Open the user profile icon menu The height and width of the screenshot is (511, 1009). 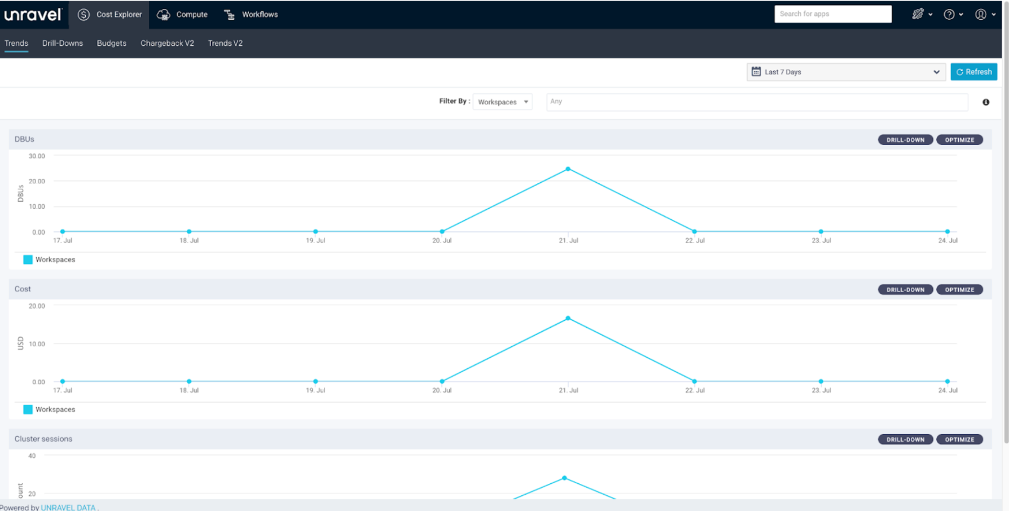tap(984, 15)
